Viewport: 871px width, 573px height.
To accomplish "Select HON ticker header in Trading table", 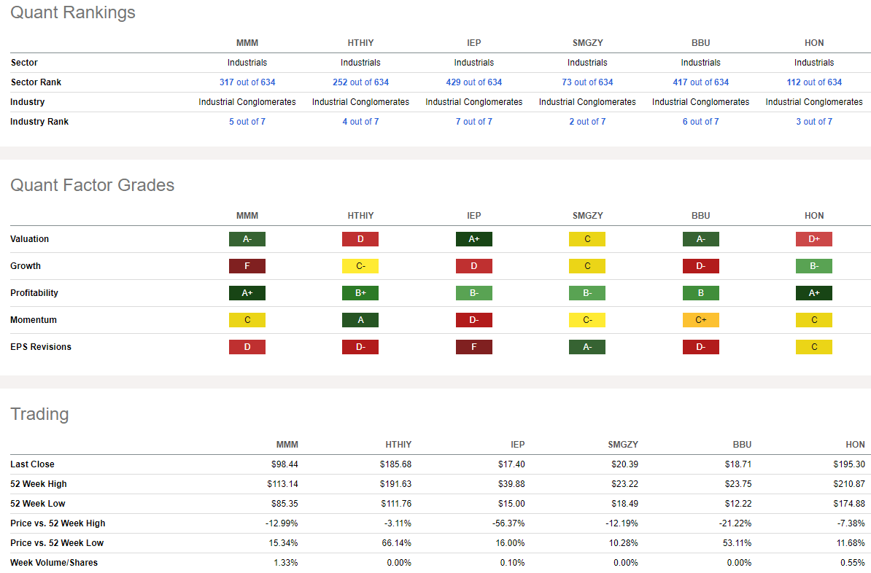I will (855, 445).
